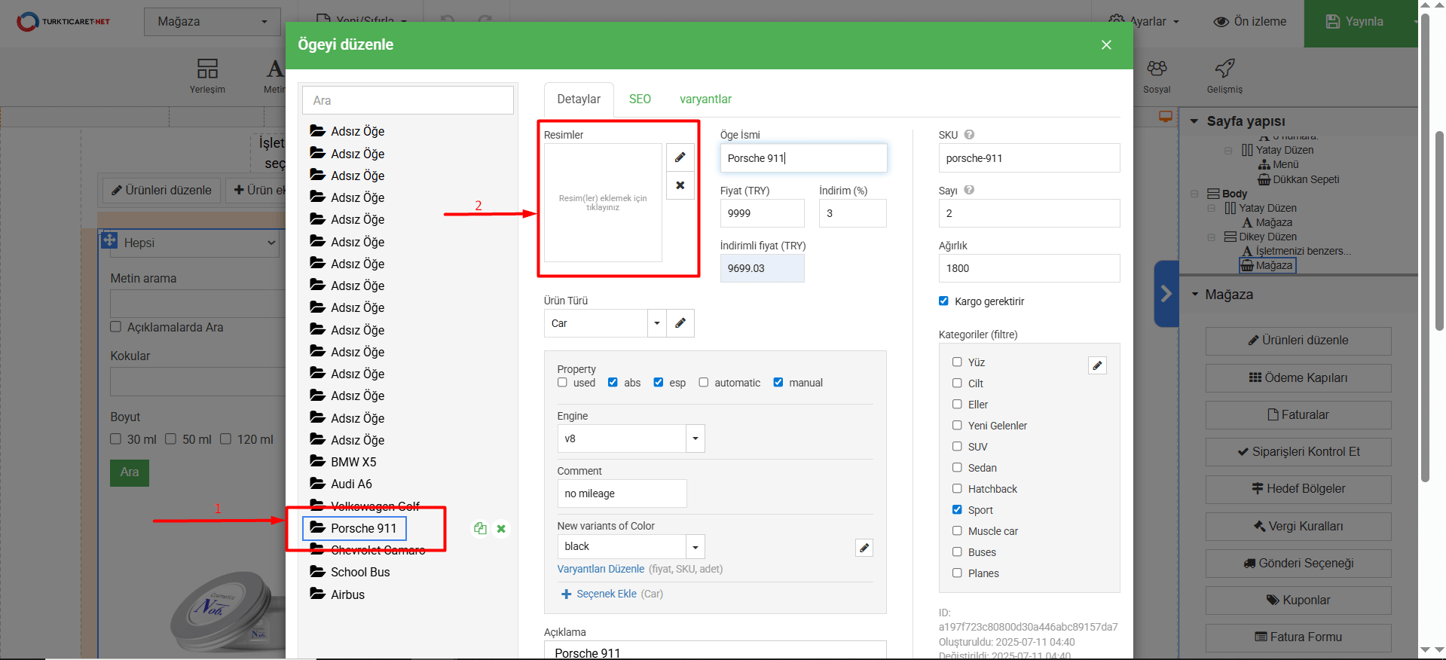1446x660 pixels.
Task: Close the Ögeyi düzenle dialog
Action: (1106, 44)
